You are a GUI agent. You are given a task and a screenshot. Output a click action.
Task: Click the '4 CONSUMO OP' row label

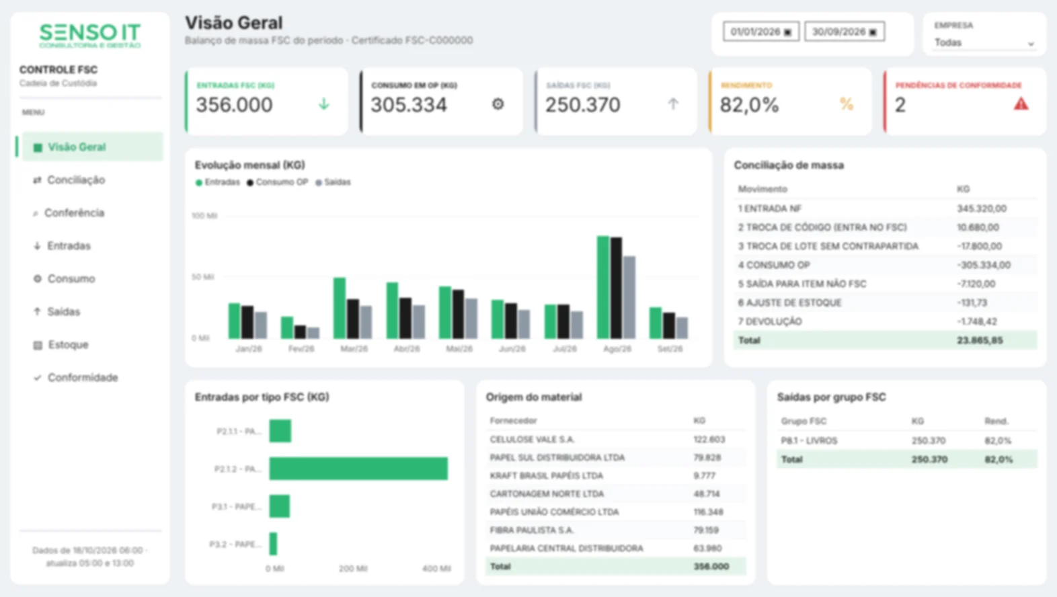(774, 265)
